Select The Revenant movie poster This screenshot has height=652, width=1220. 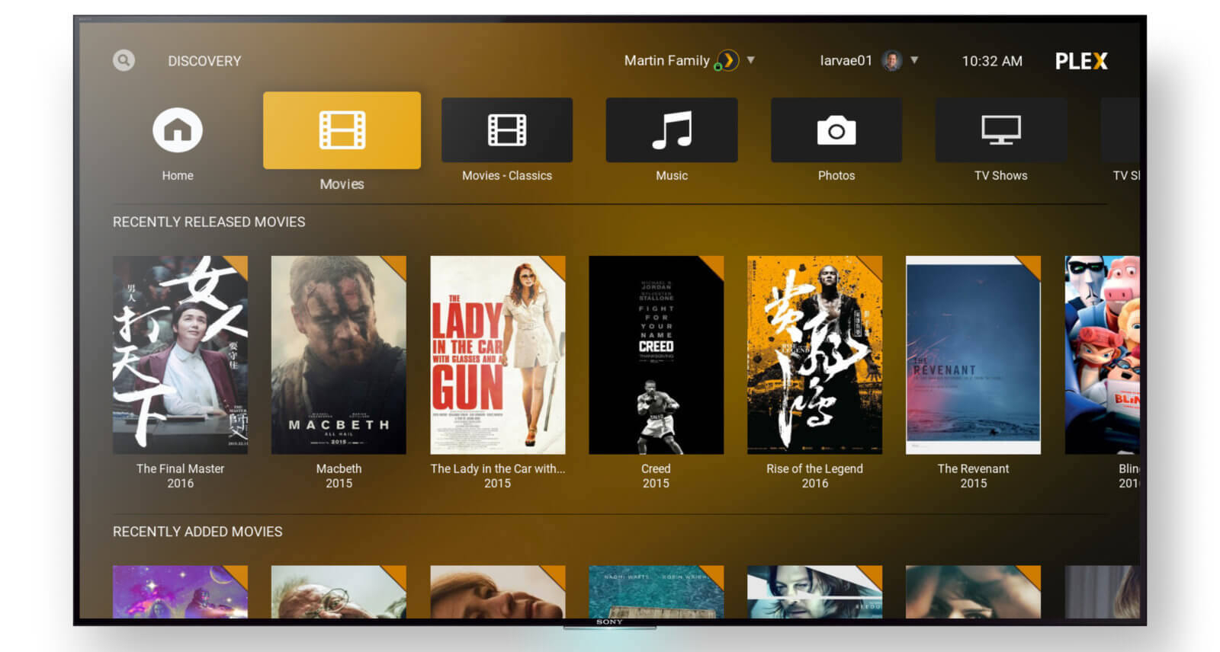click(973, 355)
